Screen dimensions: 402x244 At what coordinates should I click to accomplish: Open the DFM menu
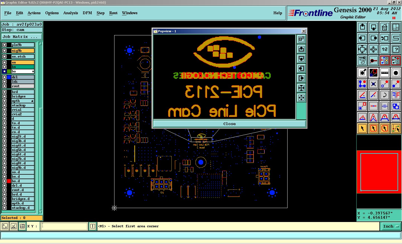point(87,13)
